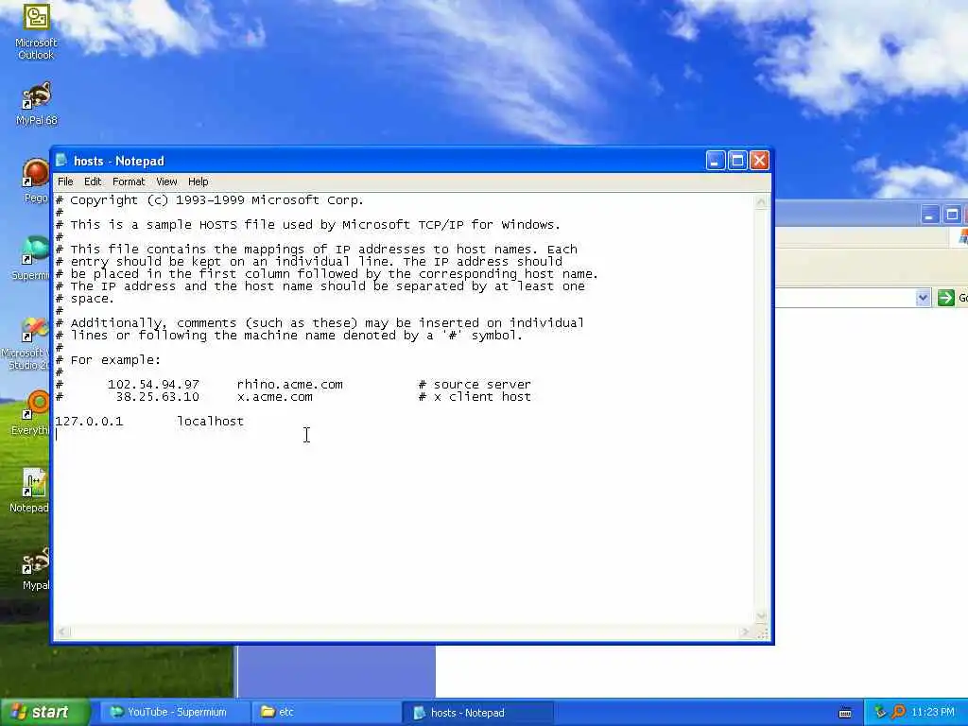Click the '38.25.63.10' example IP address
Screen dimensions: 968x726
158,396
